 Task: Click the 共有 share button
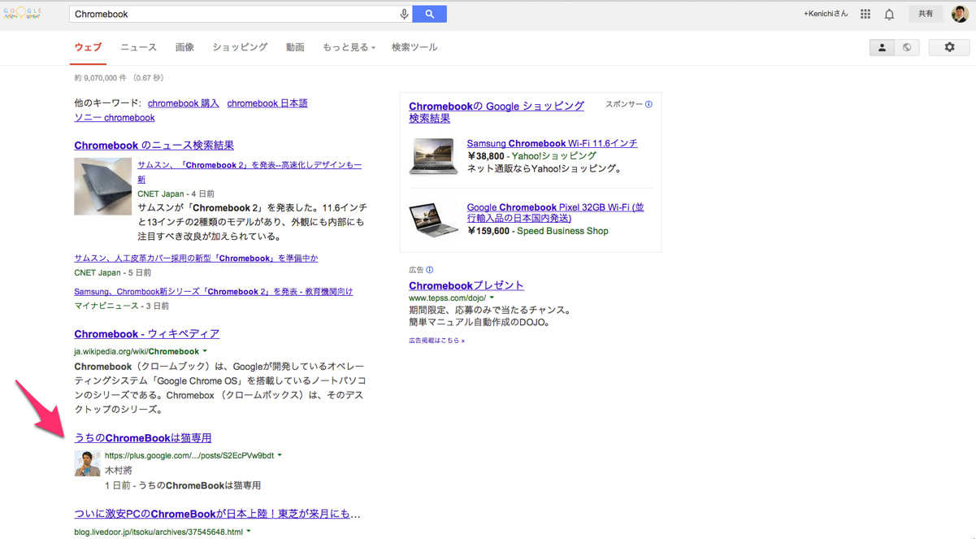click(x=926, y=14)
